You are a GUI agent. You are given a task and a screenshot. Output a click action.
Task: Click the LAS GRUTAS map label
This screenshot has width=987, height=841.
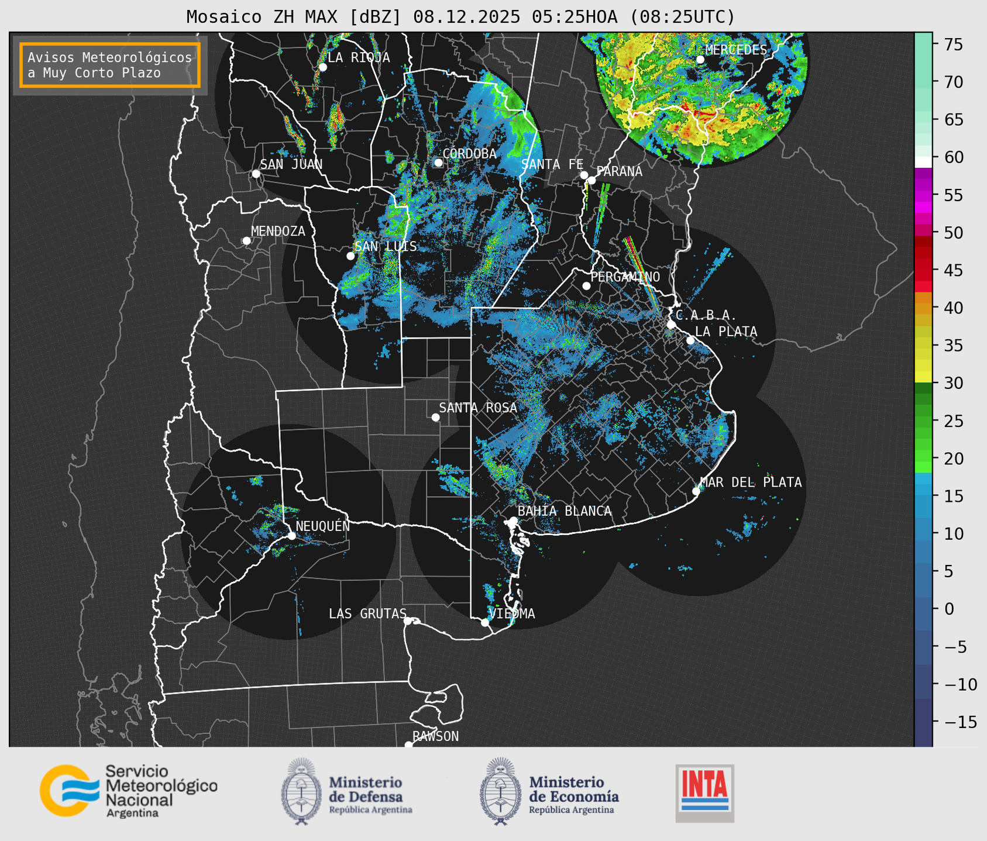tap(367, 613)
